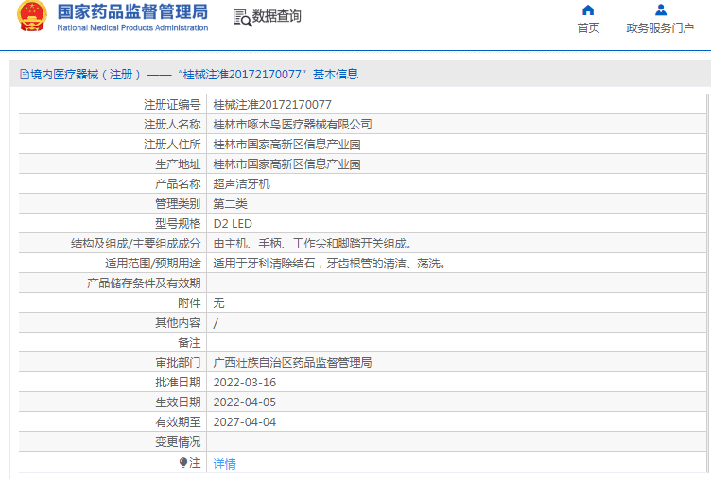Click the 有效期至 label
The height and width of the screenshot is (479, 711).
[x=178, y=422]
